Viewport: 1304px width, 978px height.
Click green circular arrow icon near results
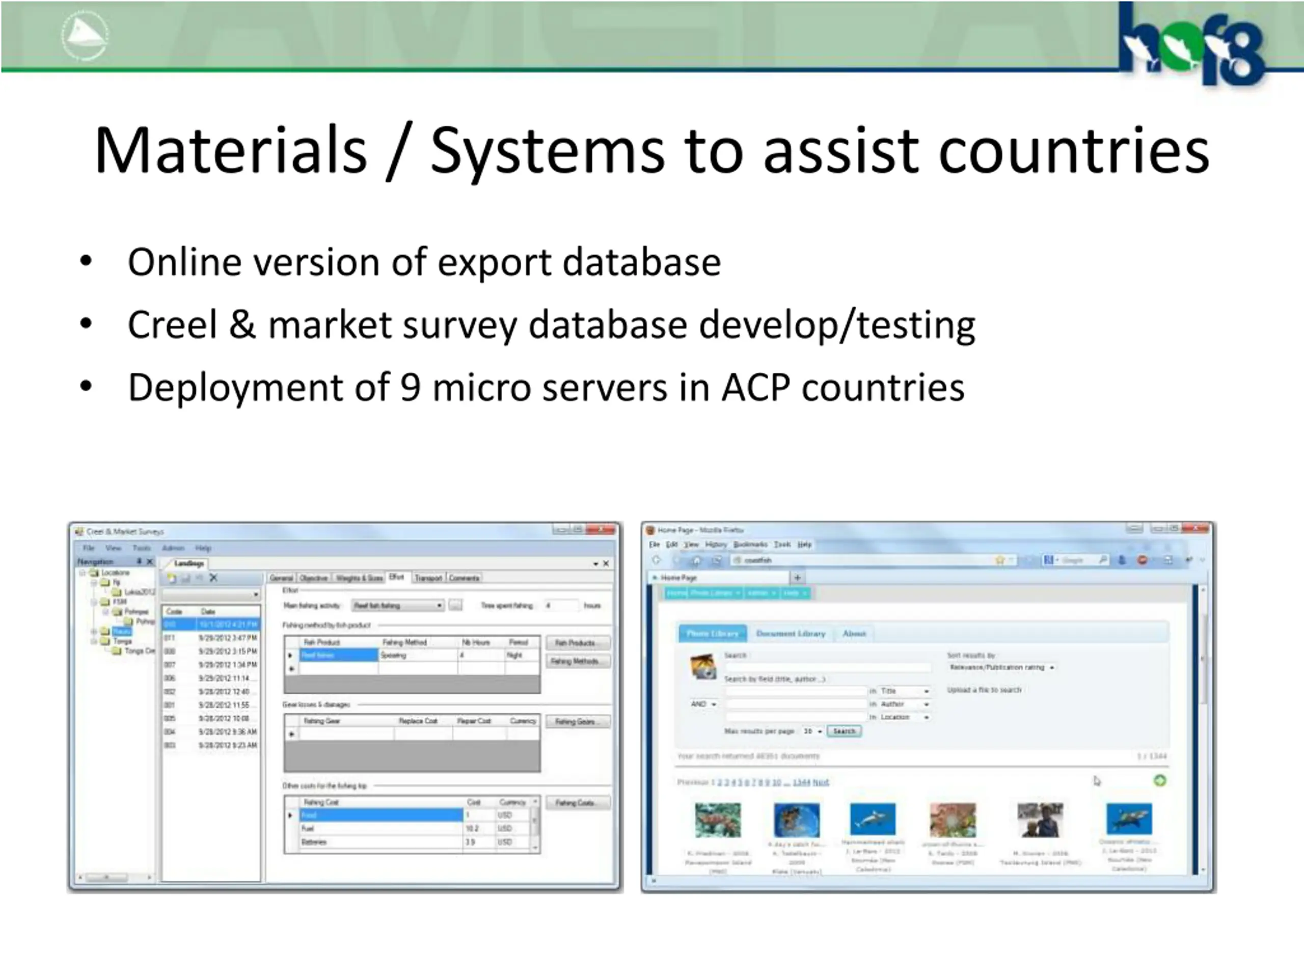(x=1159, y=780)
